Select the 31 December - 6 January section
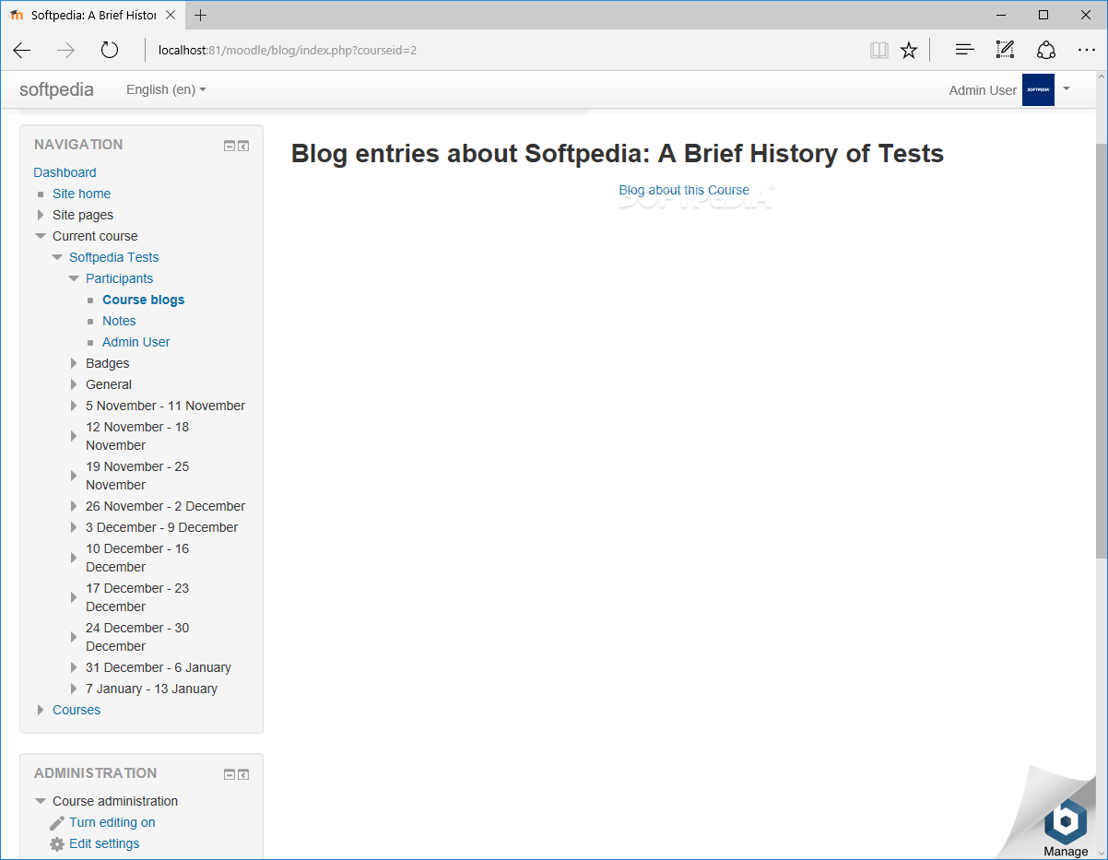 [159, 667]
